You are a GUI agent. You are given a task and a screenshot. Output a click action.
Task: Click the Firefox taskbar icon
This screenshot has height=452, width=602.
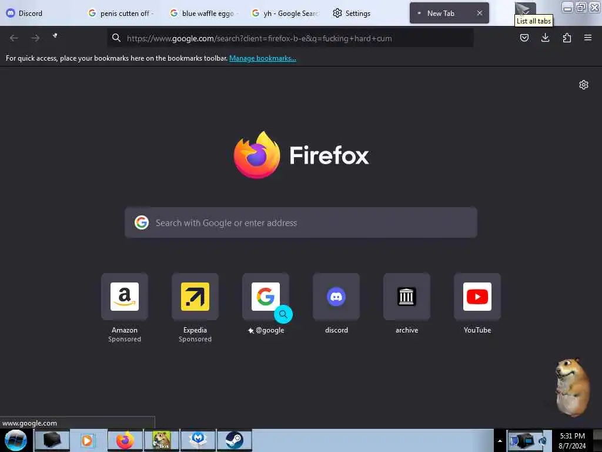125,440
